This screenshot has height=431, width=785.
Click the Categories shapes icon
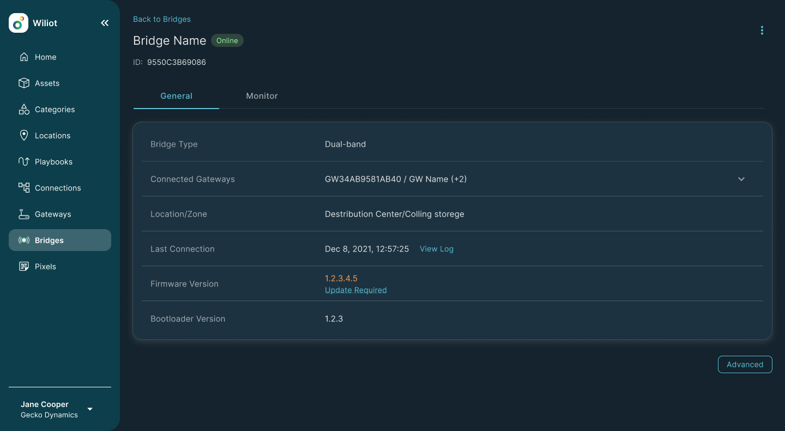point(24,109)
